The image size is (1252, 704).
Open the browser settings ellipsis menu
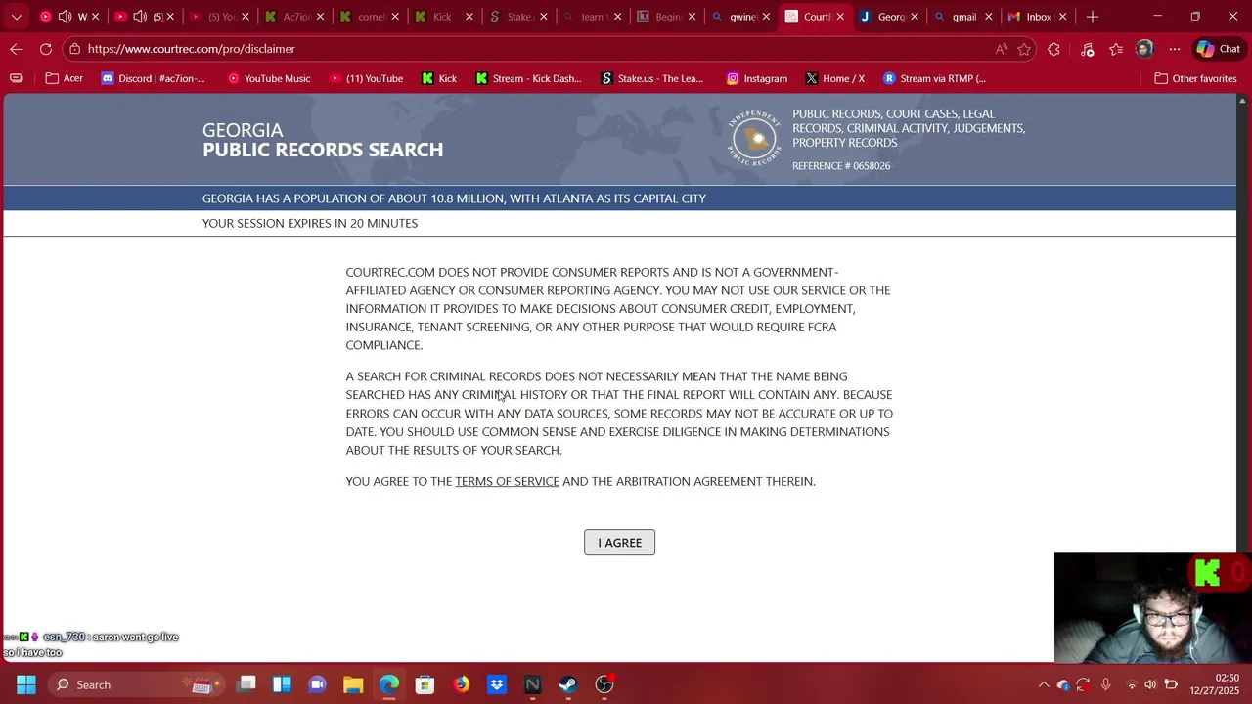coord(1175,49)
